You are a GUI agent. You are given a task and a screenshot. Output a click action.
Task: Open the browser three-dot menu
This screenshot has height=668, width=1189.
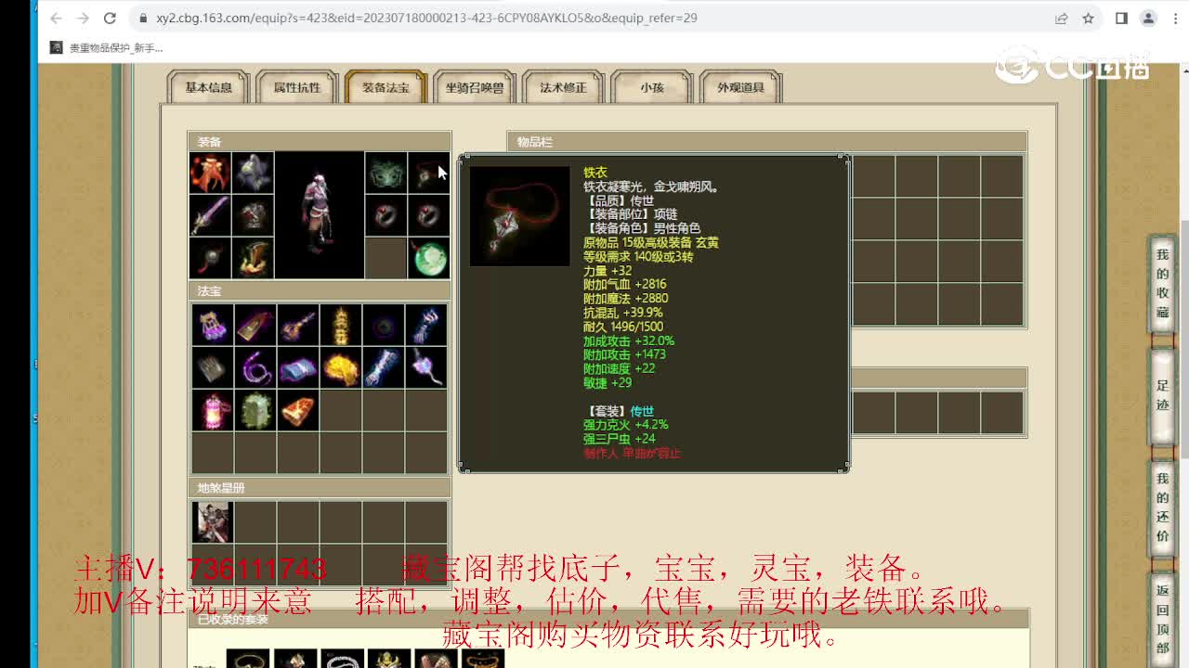coord(1173,18)
